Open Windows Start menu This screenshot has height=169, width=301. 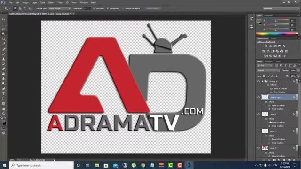pos(4,165)
